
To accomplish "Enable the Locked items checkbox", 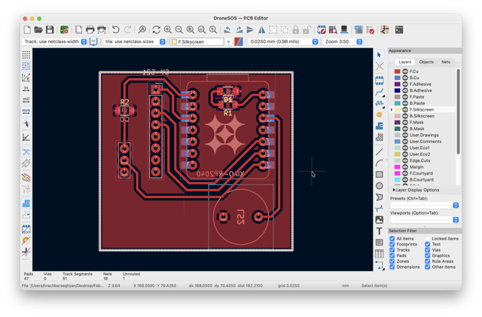I will click(x=427, y=239).
